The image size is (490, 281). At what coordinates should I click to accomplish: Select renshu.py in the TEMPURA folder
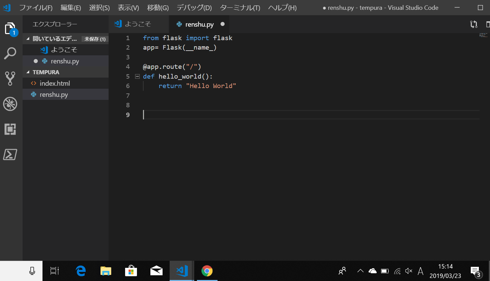point(54,95)
